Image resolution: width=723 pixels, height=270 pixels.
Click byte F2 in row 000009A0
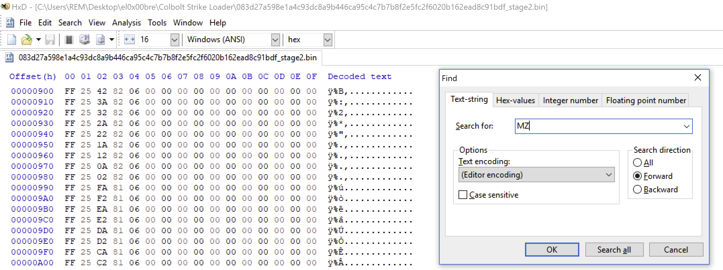102,198
